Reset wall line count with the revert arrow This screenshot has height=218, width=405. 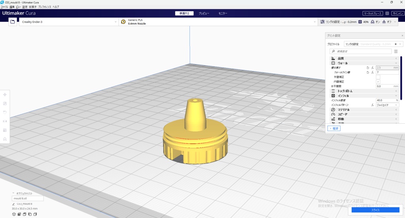368,73
